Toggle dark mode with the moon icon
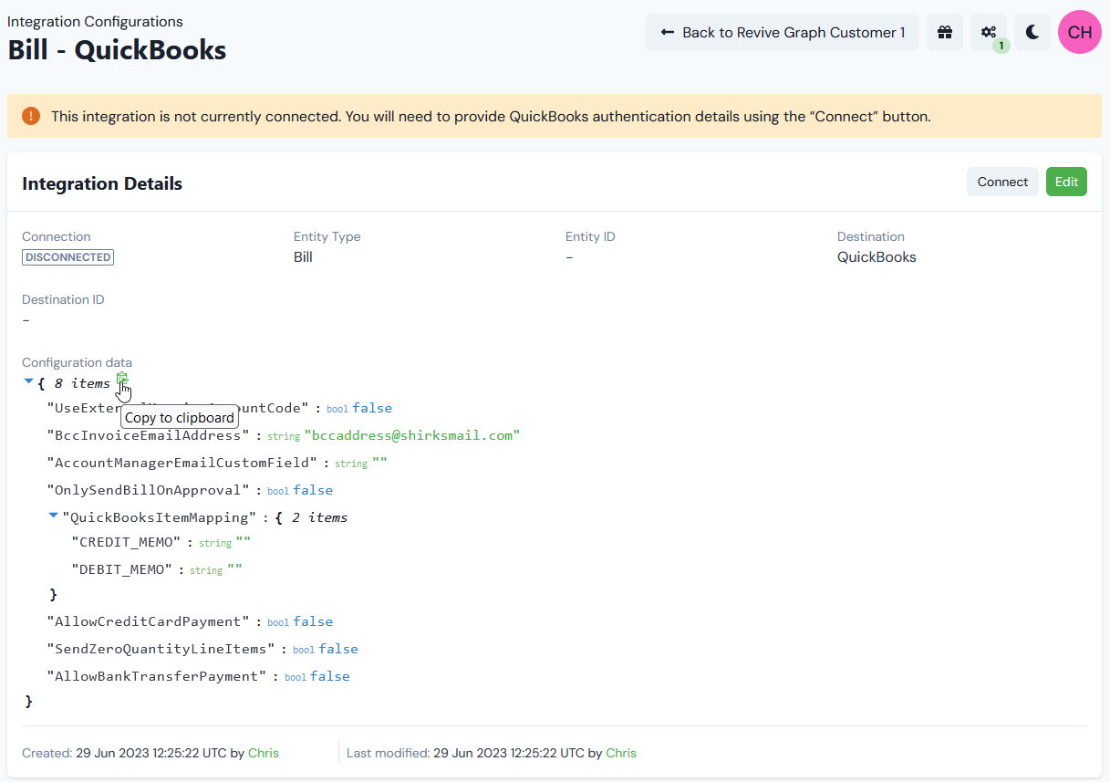 pyautogui.click(x=1032, y=32)
